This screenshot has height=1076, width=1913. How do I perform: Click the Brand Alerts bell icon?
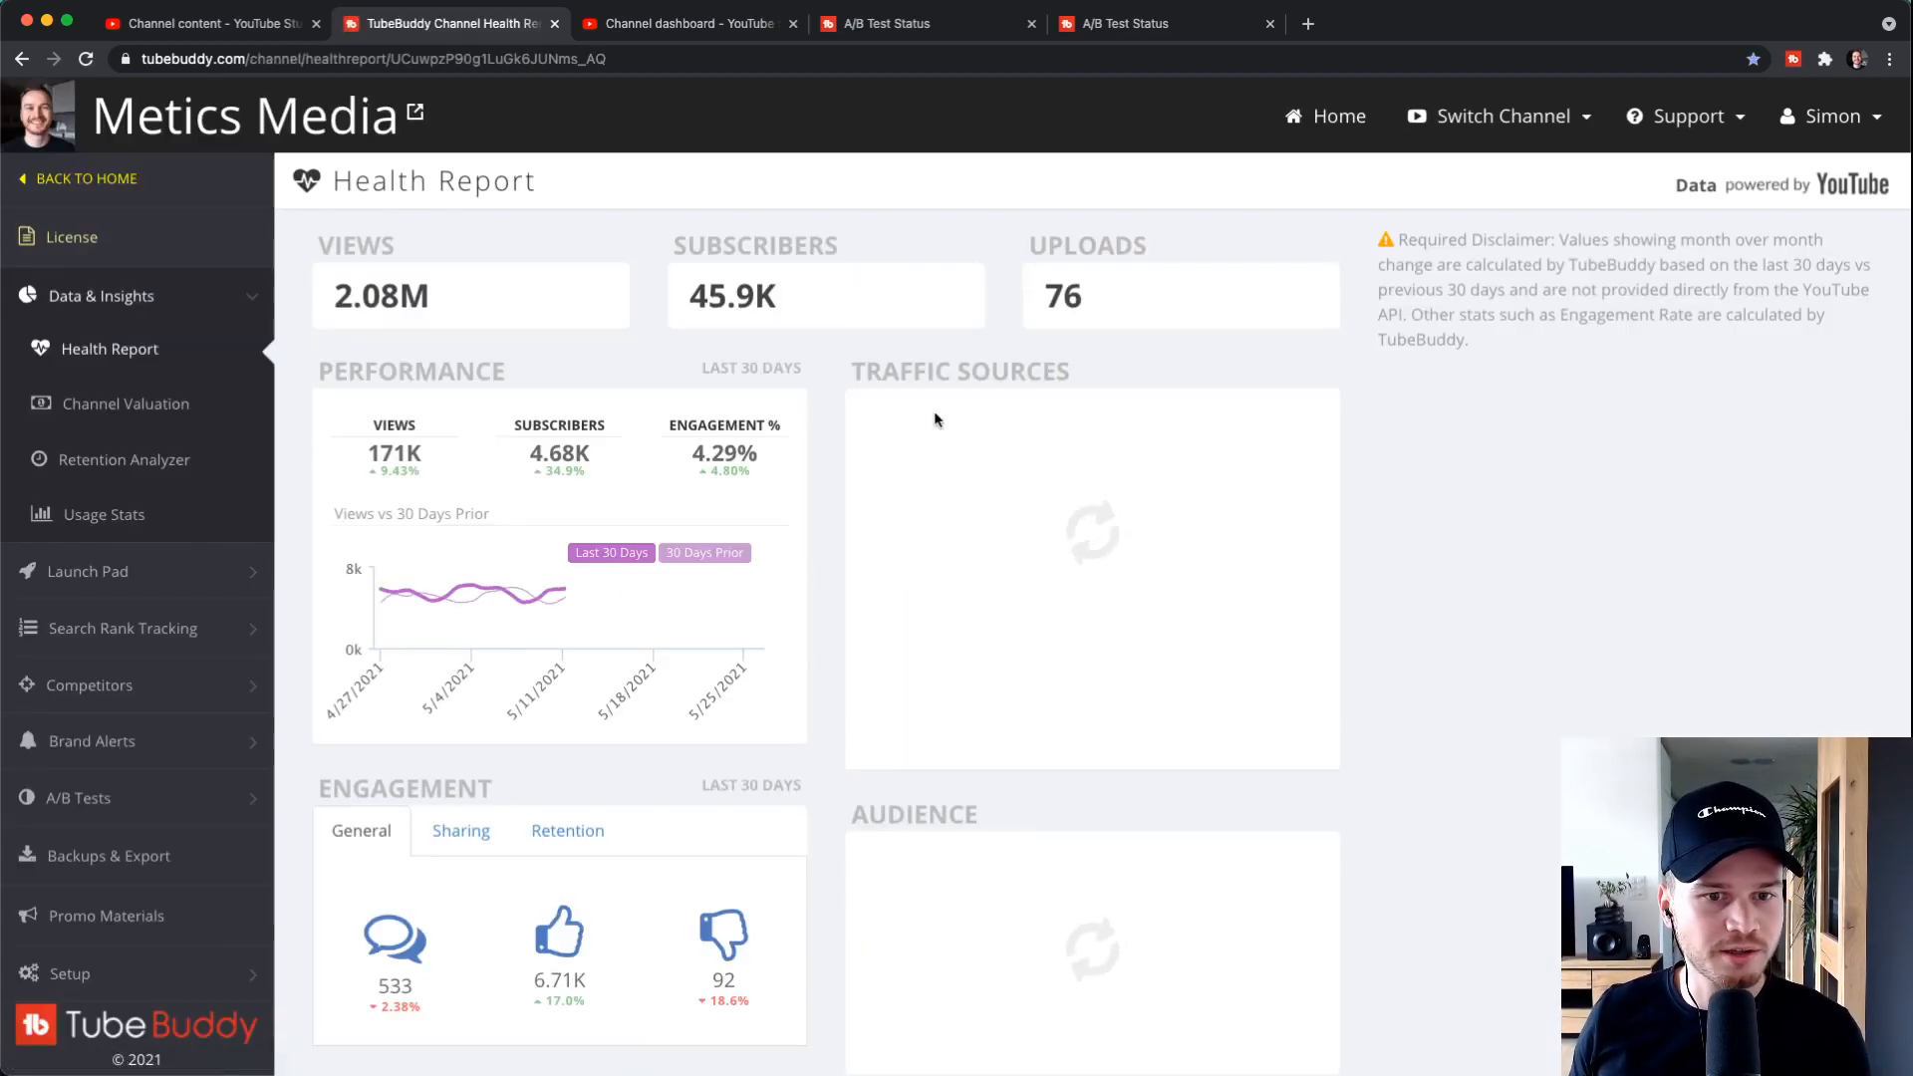(x=28, y=740)
